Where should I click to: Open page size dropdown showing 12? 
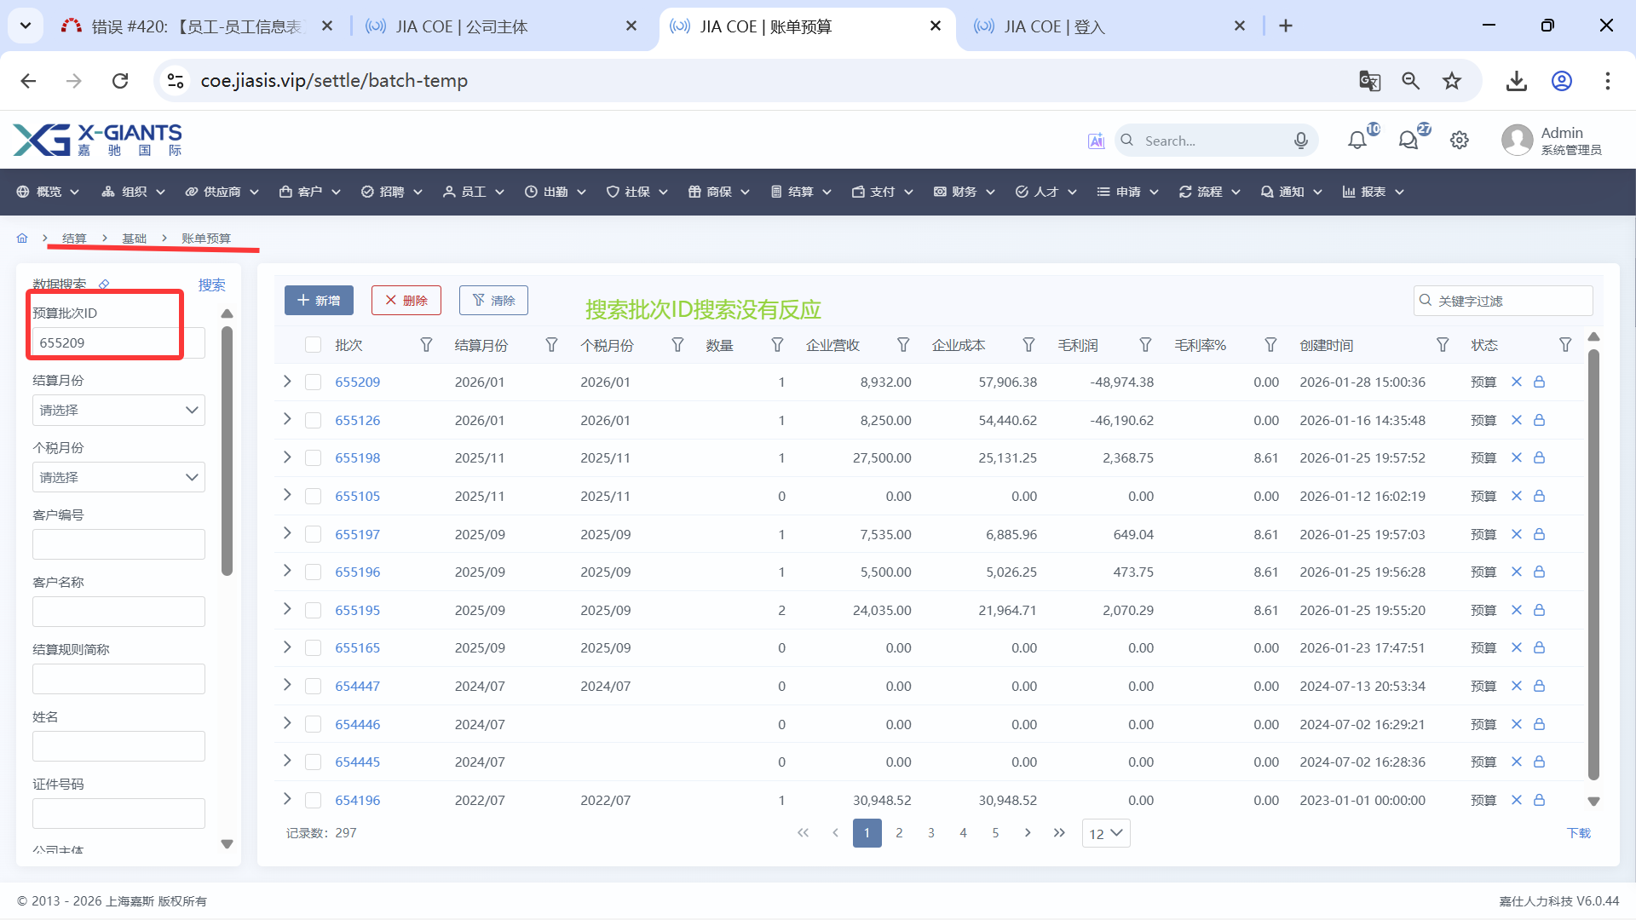[x=1105, y=833]
